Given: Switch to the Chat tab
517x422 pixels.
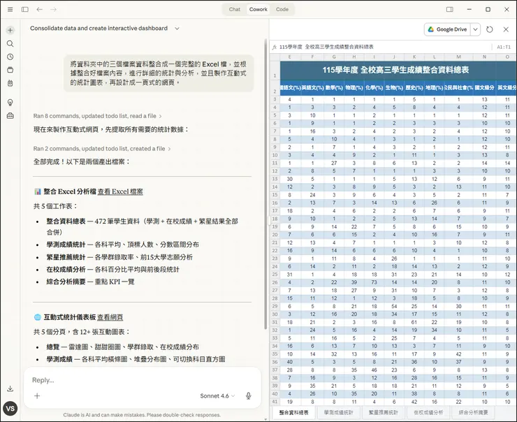Looking at the screenshot, I should click(235, 9).
